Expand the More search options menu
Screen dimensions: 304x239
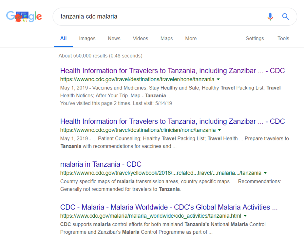pos(191,39)
